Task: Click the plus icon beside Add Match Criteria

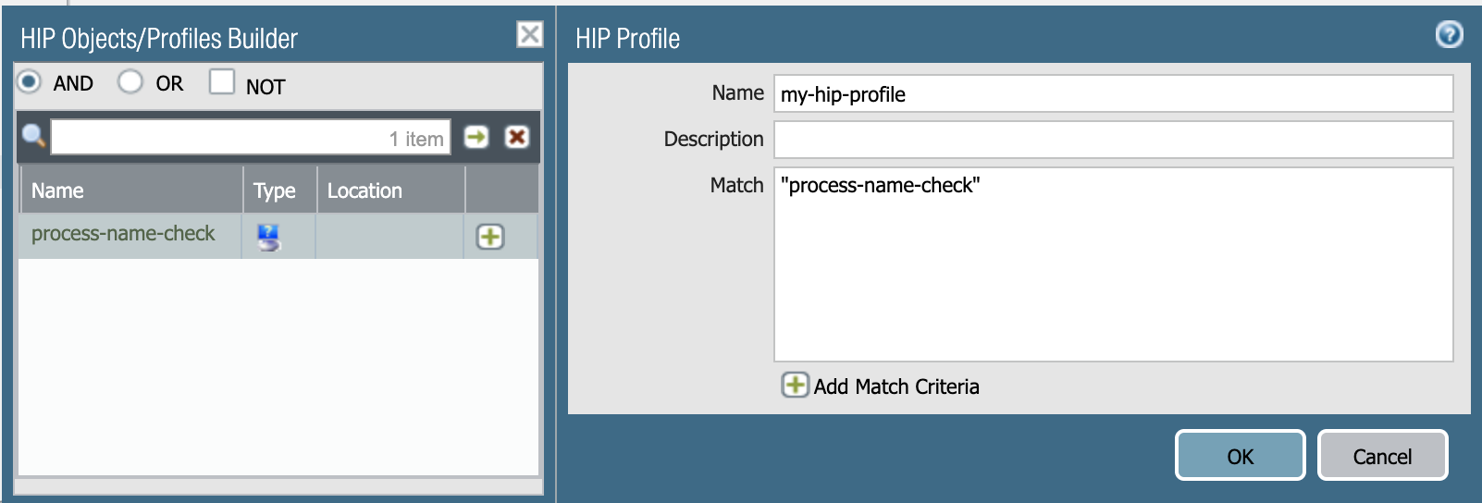Action: pyautogui.click(x=795, y=385)
